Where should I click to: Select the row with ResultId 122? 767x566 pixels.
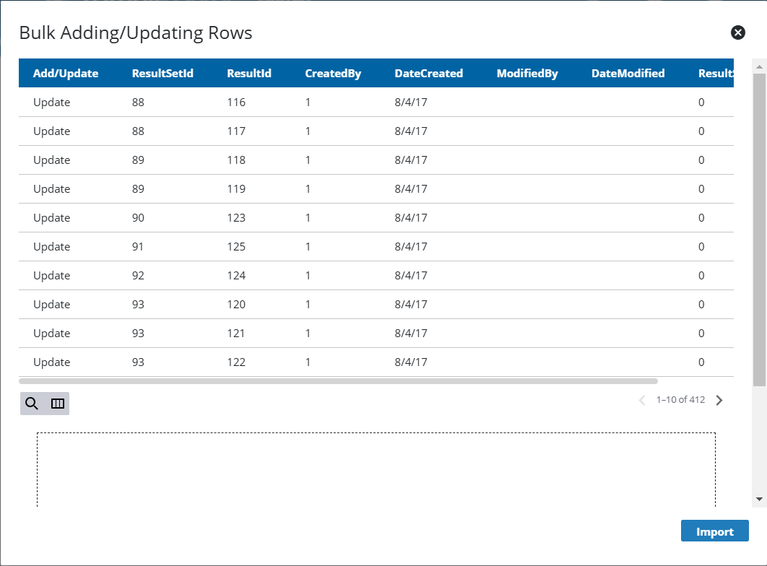coord(236,362)
